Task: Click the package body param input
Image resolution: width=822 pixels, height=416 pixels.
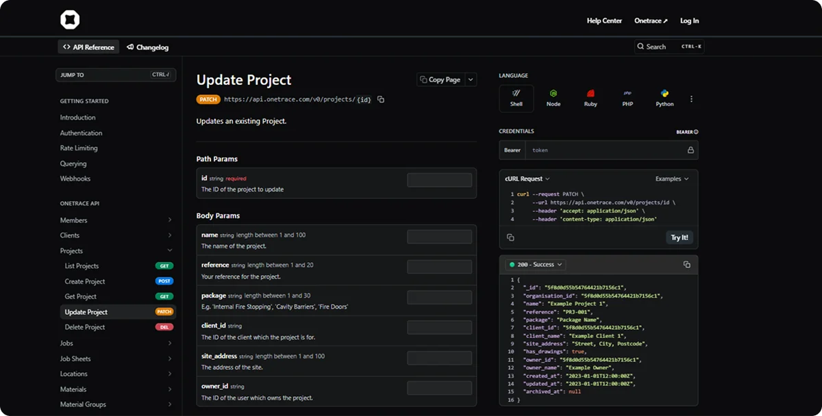Action: (440, 297)
